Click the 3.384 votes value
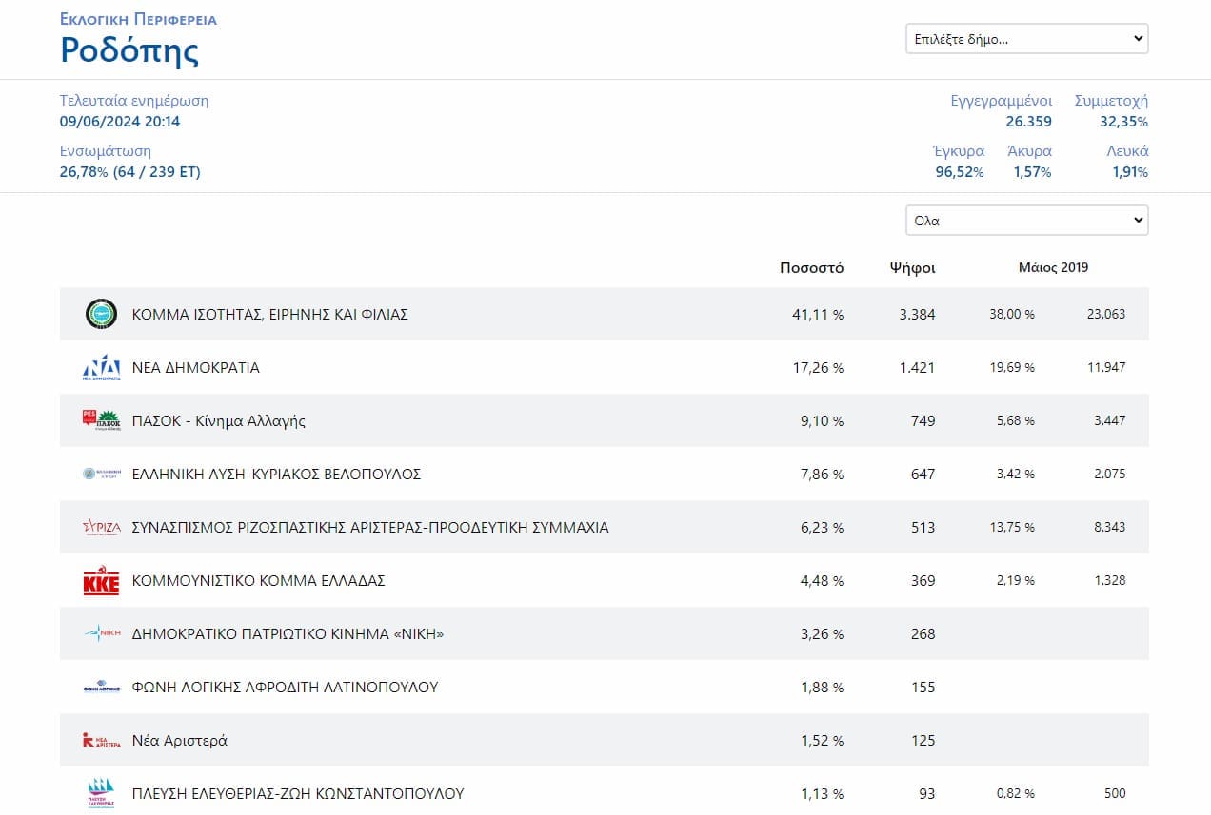1211x815 pixels. (x=918, y=314)
